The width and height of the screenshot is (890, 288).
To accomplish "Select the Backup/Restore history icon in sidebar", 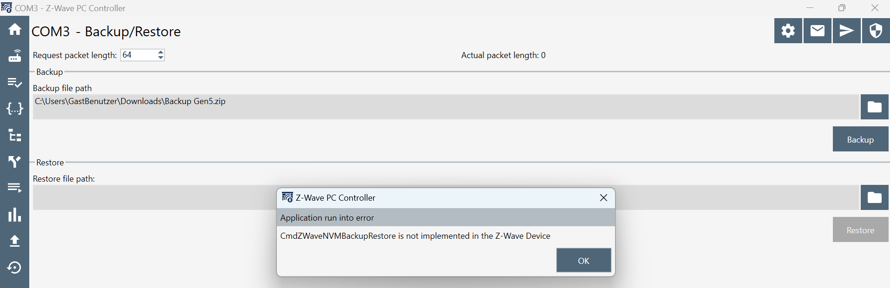I will coord(14,268).
